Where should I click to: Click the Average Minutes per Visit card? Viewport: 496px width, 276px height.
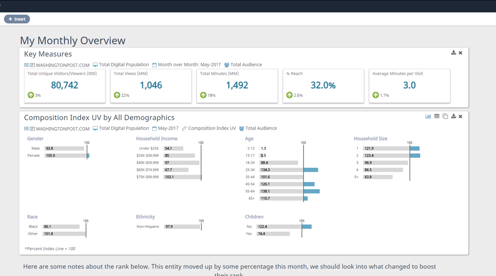[409, 86]
